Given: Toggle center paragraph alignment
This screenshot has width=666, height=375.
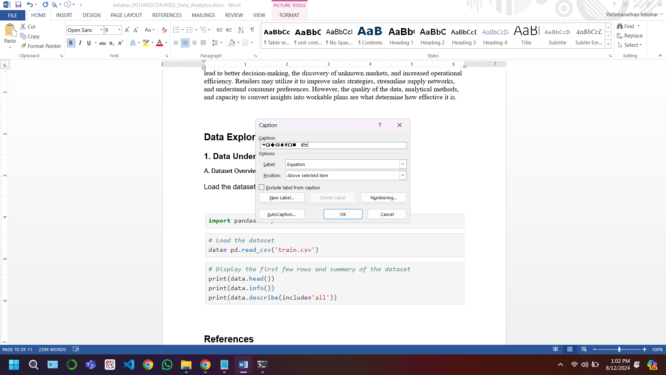Looking at the screenshot, I should pyautogui.click(x=185, y=43).
